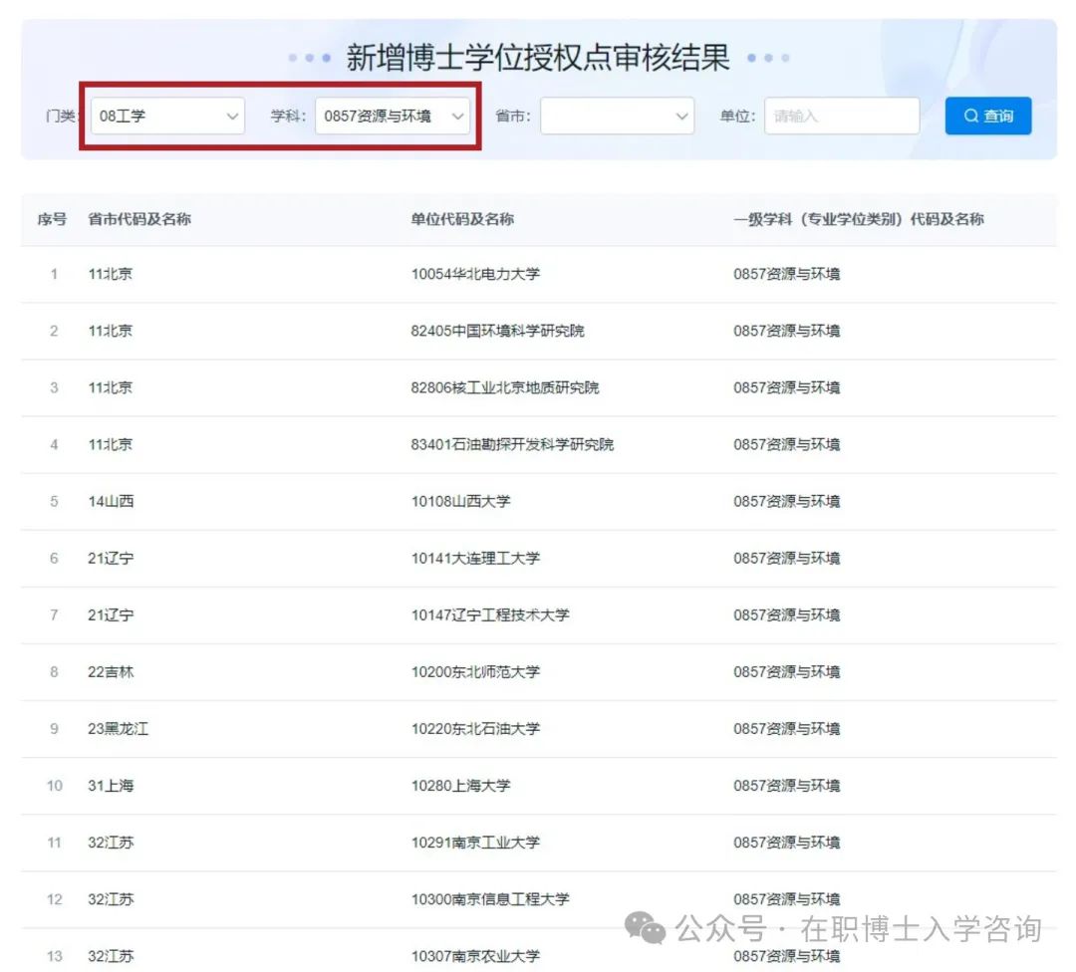Click the 10291南京工业大学 entry
The height and width of the screenshot is (972, 1076).
(475, 843)
